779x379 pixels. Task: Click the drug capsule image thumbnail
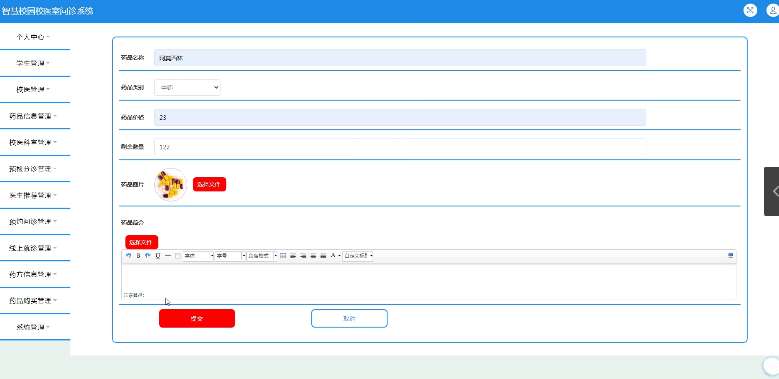171,185
